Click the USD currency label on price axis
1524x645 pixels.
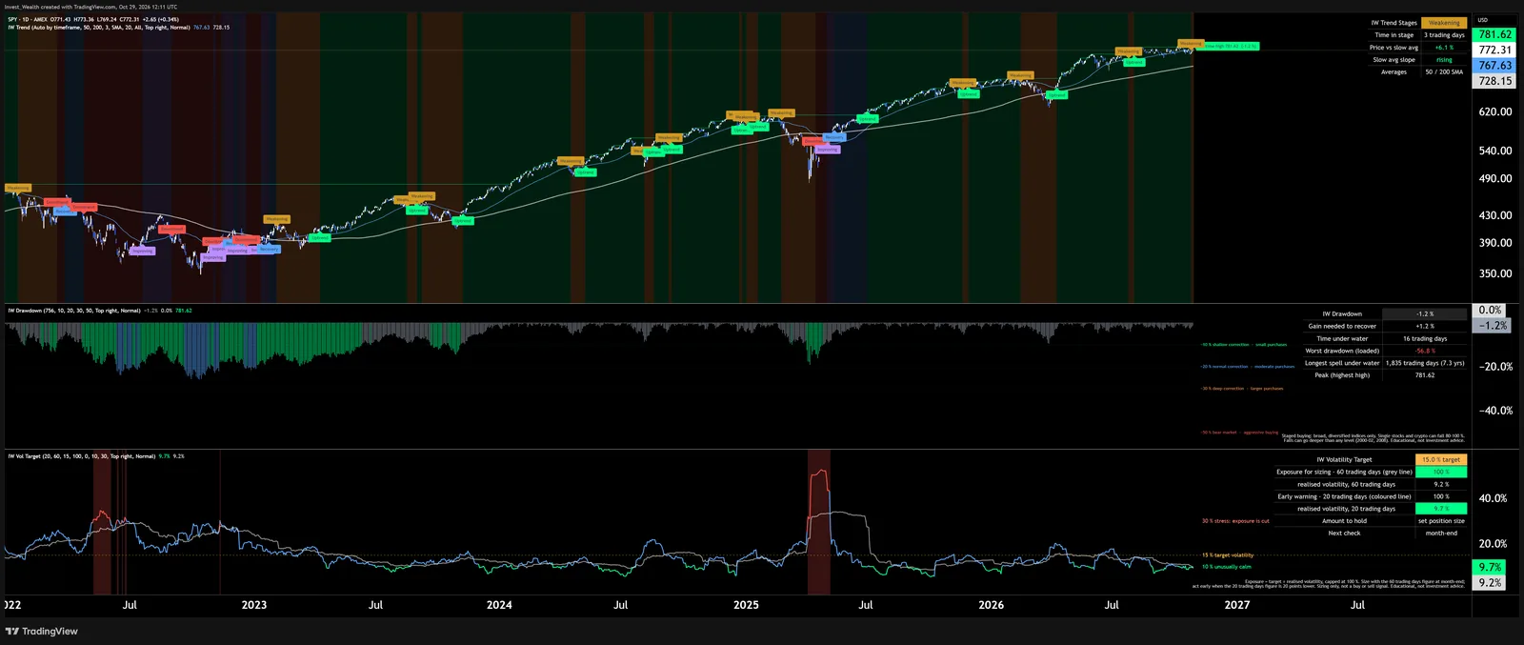(1482, 20)
